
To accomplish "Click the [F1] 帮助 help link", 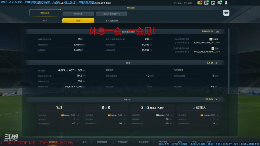I will coord(178,3).
